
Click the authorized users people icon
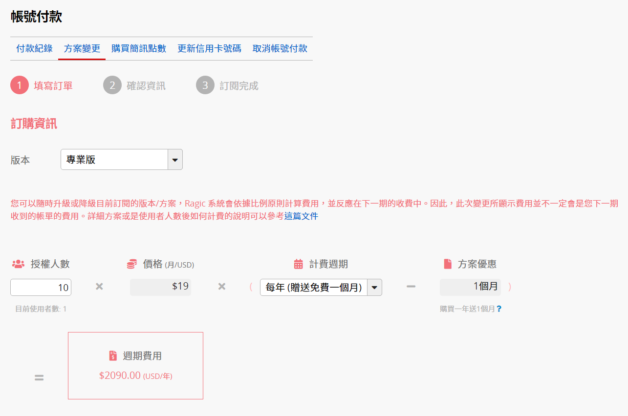pyautogui.click(x=18, y=264)
